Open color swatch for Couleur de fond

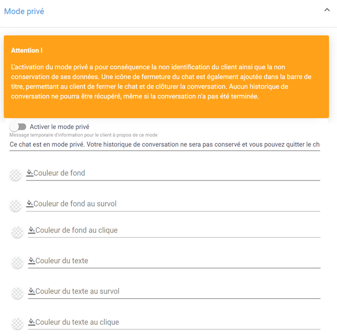pos(15,175)
